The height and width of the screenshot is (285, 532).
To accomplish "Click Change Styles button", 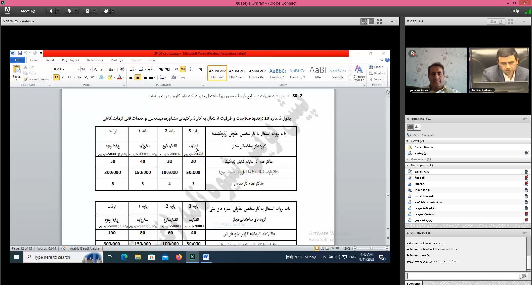I will coord(359,73).
